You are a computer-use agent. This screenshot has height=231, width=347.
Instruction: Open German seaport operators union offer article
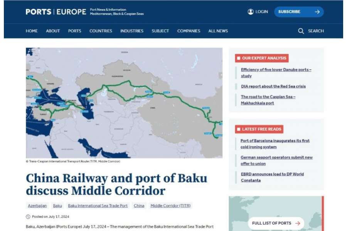tap(276, 161)
